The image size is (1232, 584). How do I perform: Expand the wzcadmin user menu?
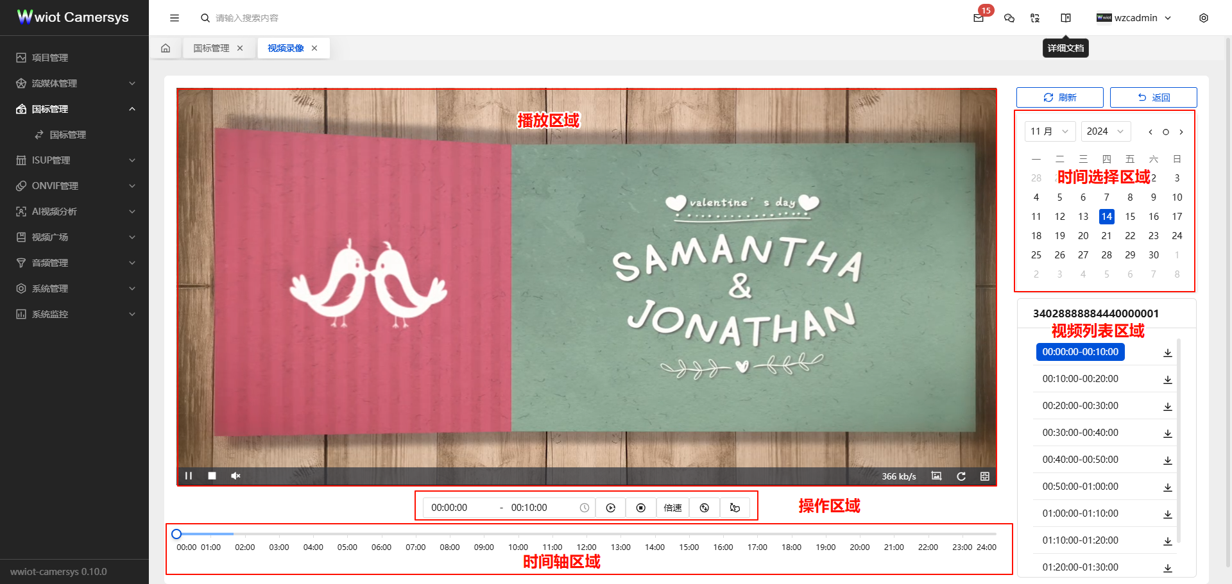point(1134,18)
